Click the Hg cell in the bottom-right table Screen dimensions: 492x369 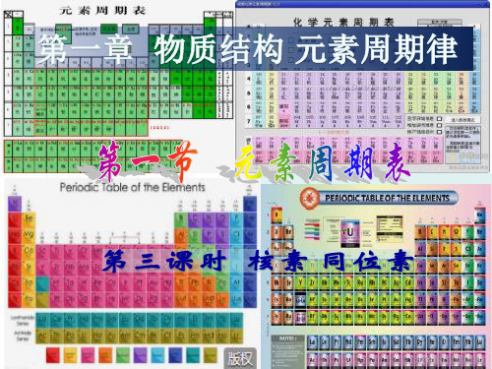pos(407,299)
